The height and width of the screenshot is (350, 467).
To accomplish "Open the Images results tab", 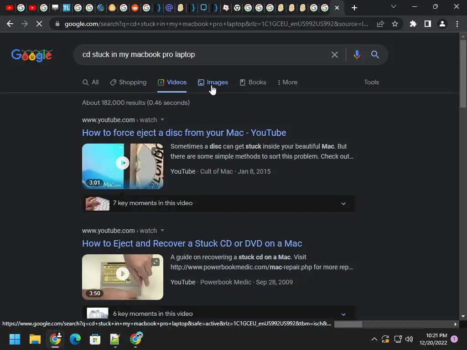I will (213, 82).
